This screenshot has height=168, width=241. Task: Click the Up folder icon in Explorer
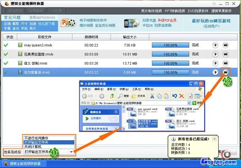112,96
